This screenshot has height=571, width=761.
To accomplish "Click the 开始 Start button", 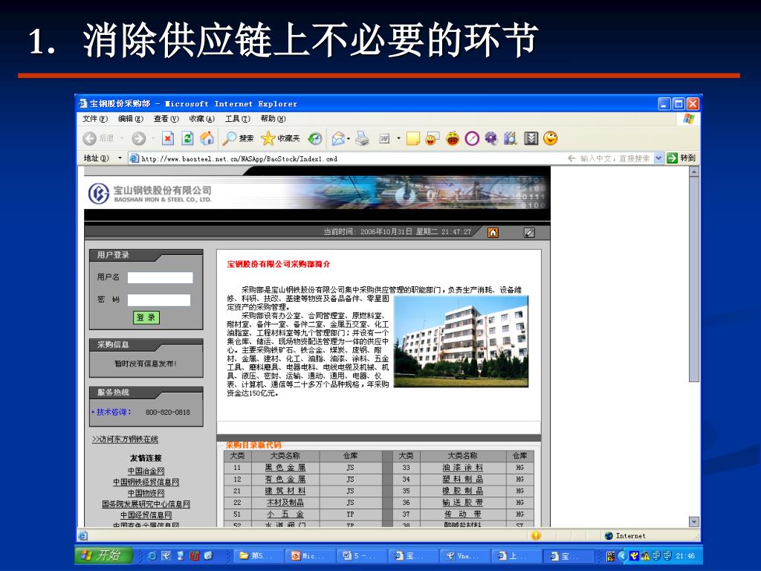I will click(103, 555).
